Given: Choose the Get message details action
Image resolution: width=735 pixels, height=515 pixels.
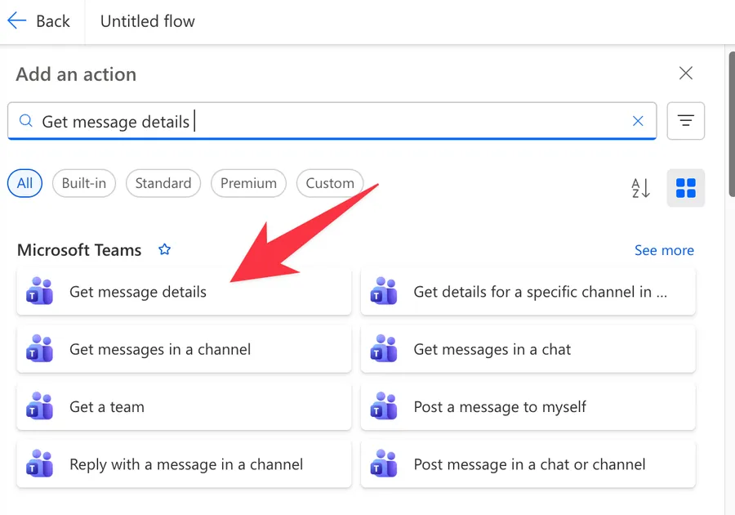Looking at the screenshot, I should pos(184,292).
